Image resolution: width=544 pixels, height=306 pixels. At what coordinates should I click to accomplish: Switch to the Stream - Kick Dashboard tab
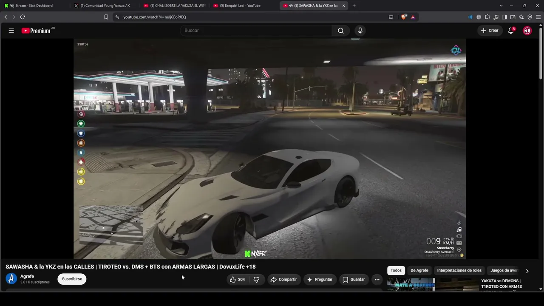coord(34,6)
